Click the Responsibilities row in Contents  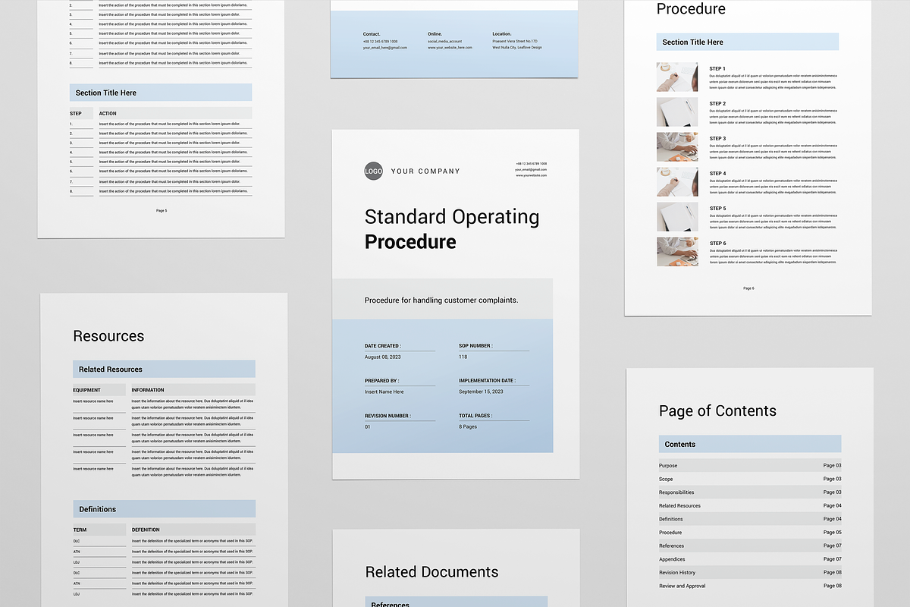pyautogui.click(x=750, y=492)
